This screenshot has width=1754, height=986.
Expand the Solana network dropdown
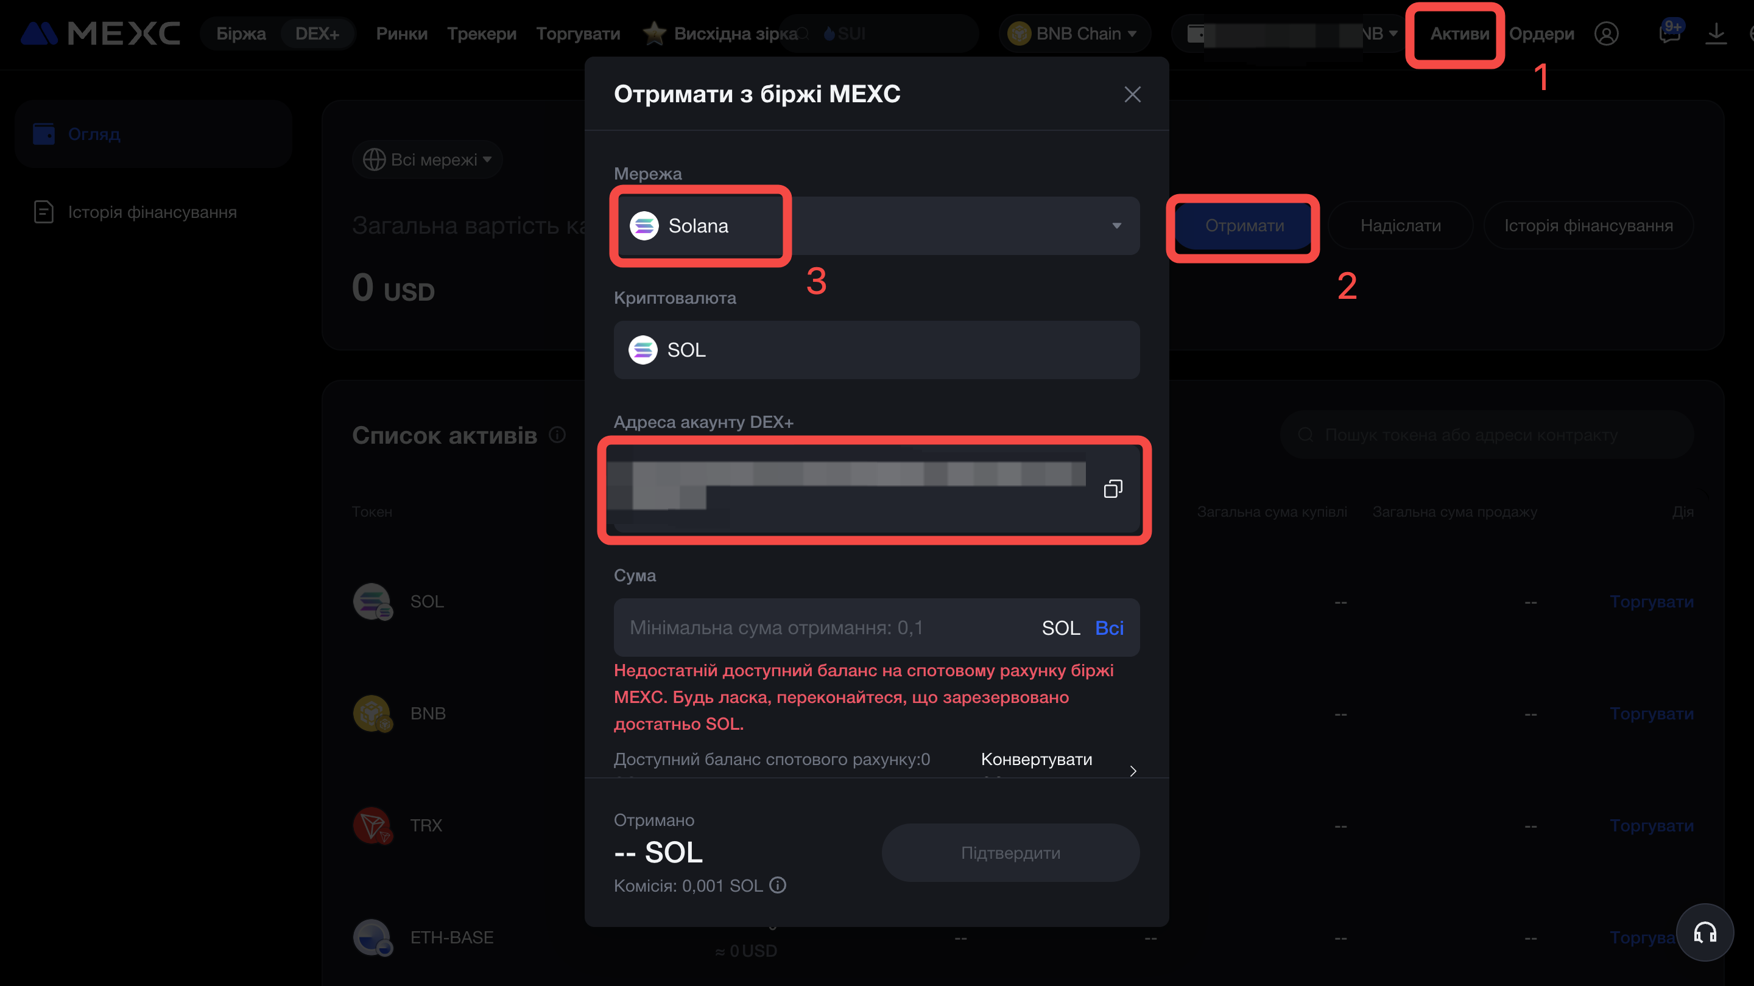point(876,226)
